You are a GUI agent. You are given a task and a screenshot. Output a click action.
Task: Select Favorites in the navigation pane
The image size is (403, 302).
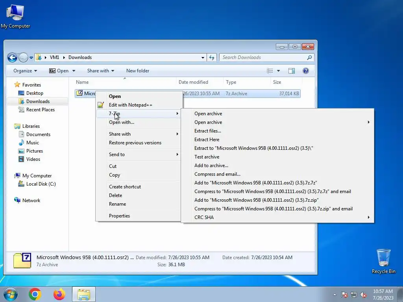click(x=31, y=85)
